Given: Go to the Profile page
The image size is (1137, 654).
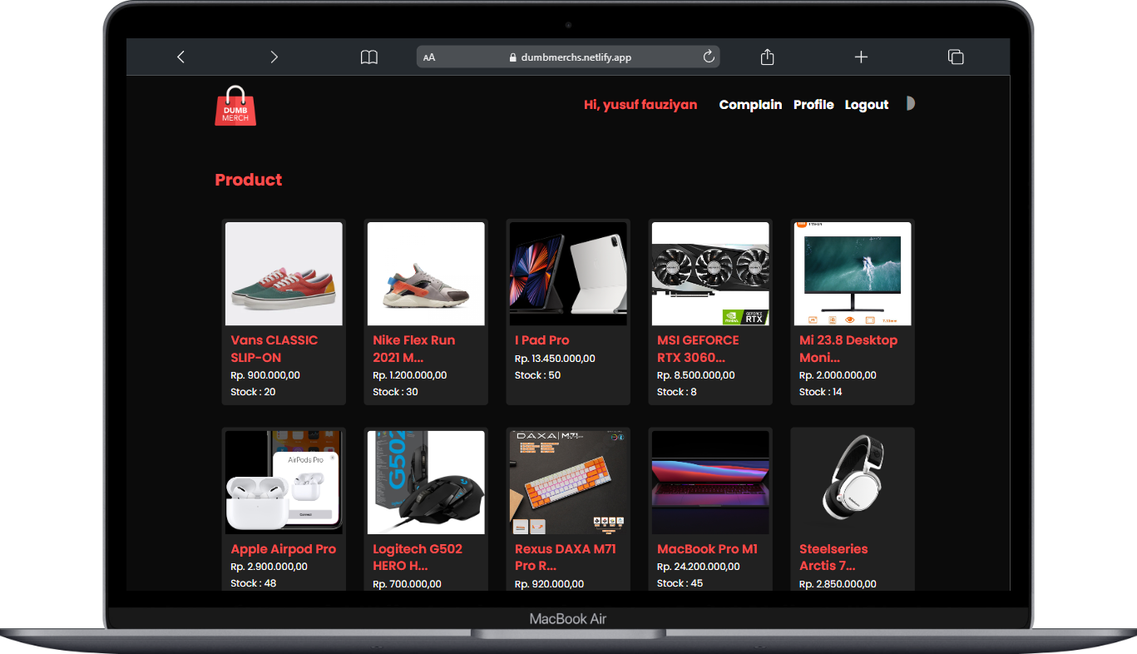Looking at the screenshot, I should [813, 105].
